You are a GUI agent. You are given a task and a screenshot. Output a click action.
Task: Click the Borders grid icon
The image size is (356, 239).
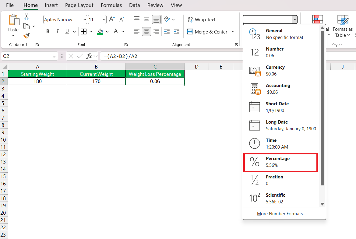83,32
